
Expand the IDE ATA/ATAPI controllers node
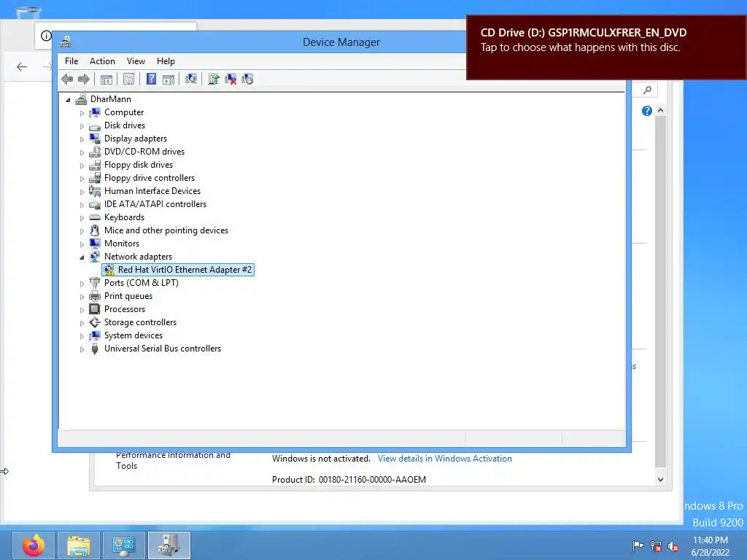pyautogui.click(x=82, y=205)
